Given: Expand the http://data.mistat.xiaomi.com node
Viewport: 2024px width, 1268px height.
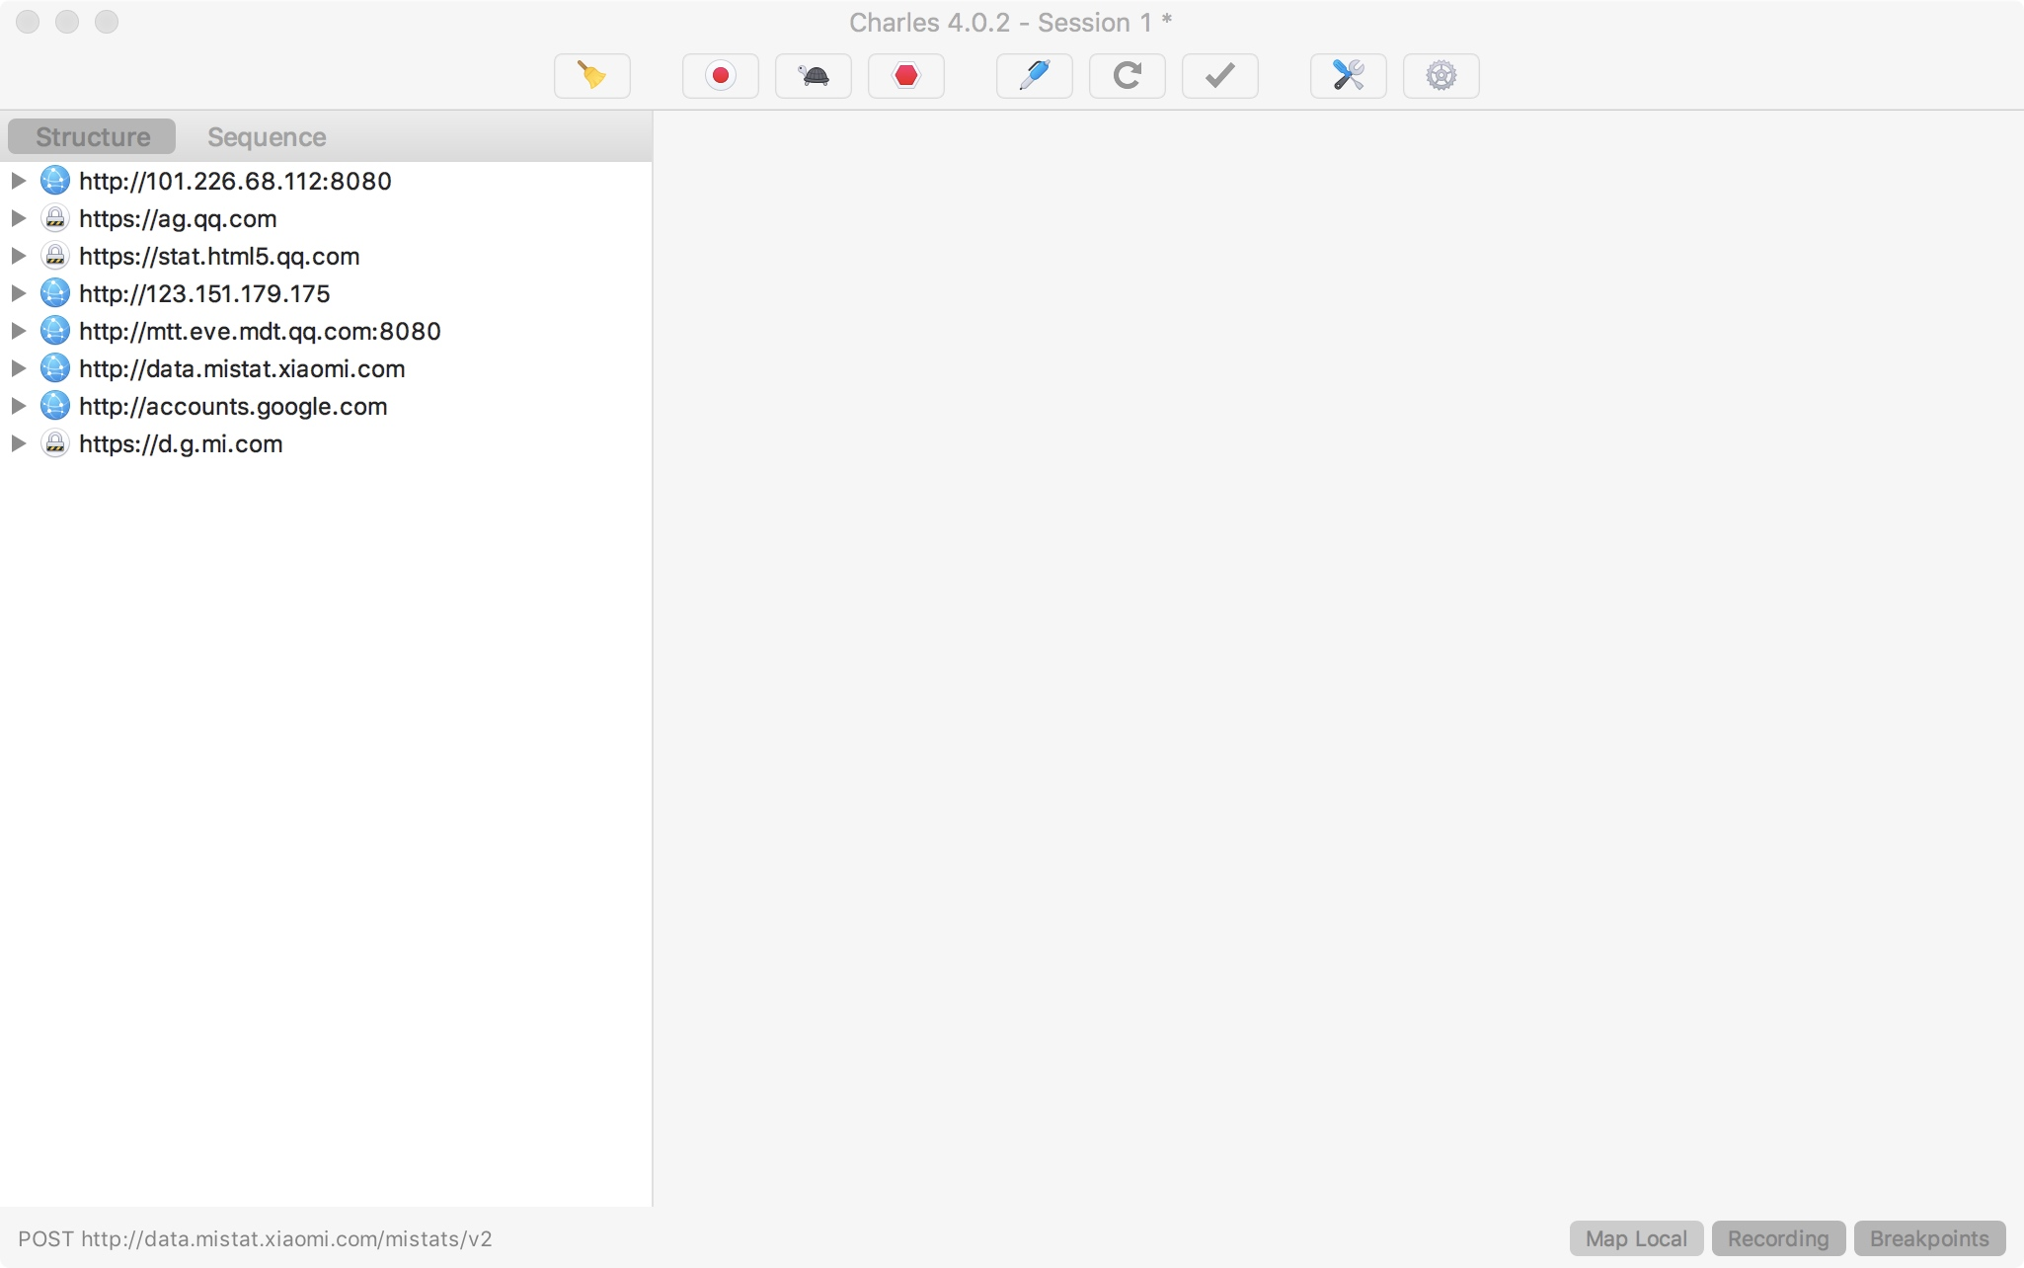Looking at the screenshot, I should 18,368.
